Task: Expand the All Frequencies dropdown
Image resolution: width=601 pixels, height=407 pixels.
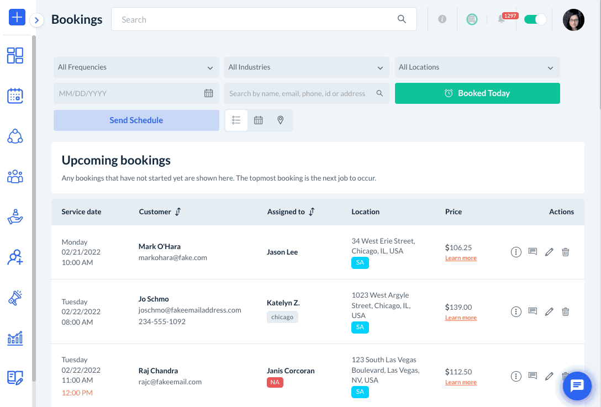Action: point(136,67)
